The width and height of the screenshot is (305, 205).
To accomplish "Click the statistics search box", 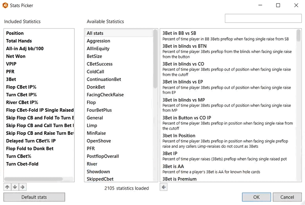I will coord(263,19).
